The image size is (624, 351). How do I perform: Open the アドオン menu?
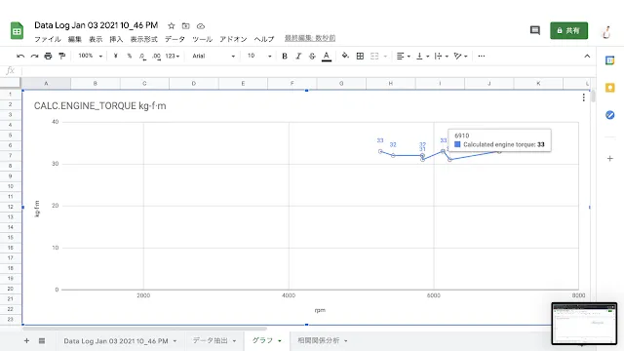click(x=233, y=39)
